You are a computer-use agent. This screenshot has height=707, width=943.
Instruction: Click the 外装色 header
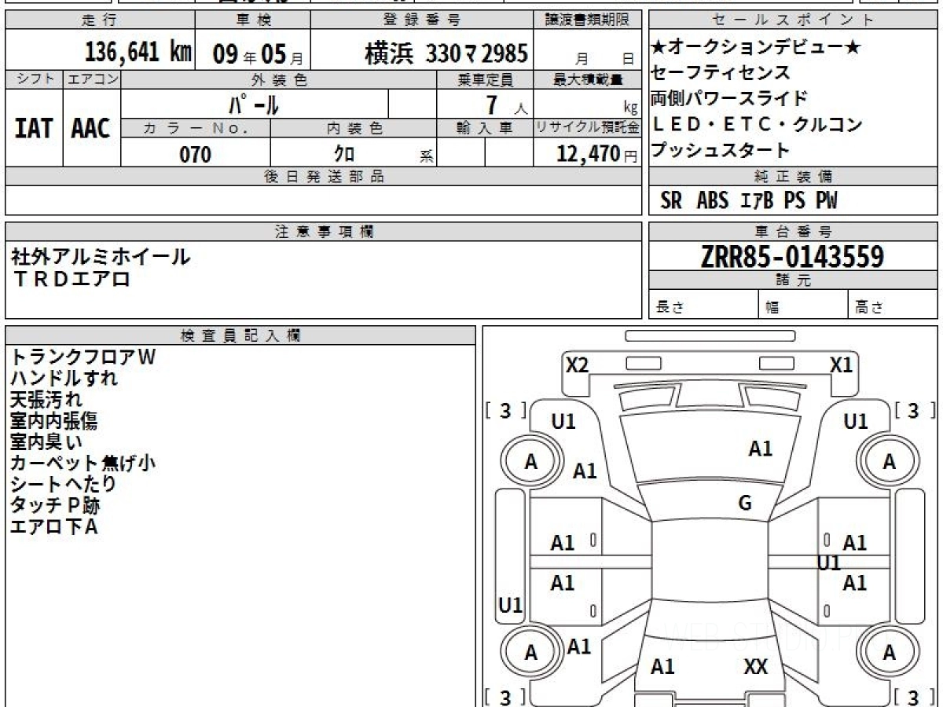coord(279,79)
